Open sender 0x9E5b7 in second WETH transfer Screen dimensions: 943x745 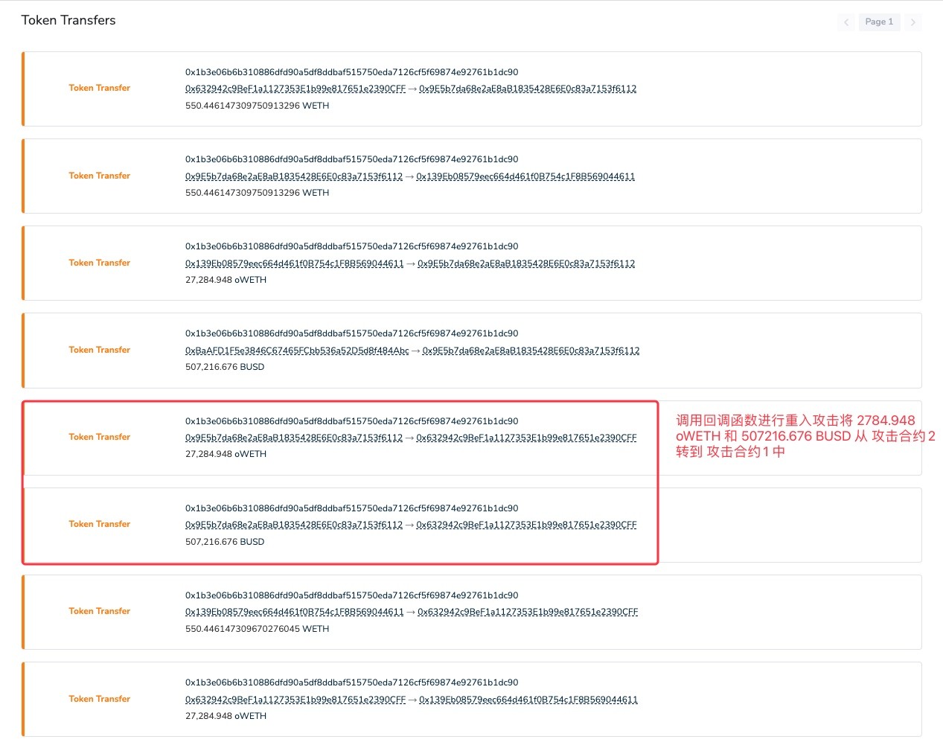point(294,176)
